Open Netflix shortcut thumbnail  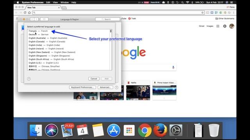[x=138, y=90]
